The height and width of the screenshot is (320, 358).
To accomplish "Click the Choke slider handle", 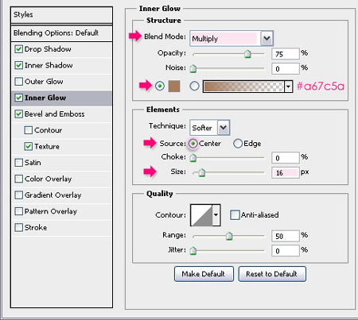I will 193,158.
